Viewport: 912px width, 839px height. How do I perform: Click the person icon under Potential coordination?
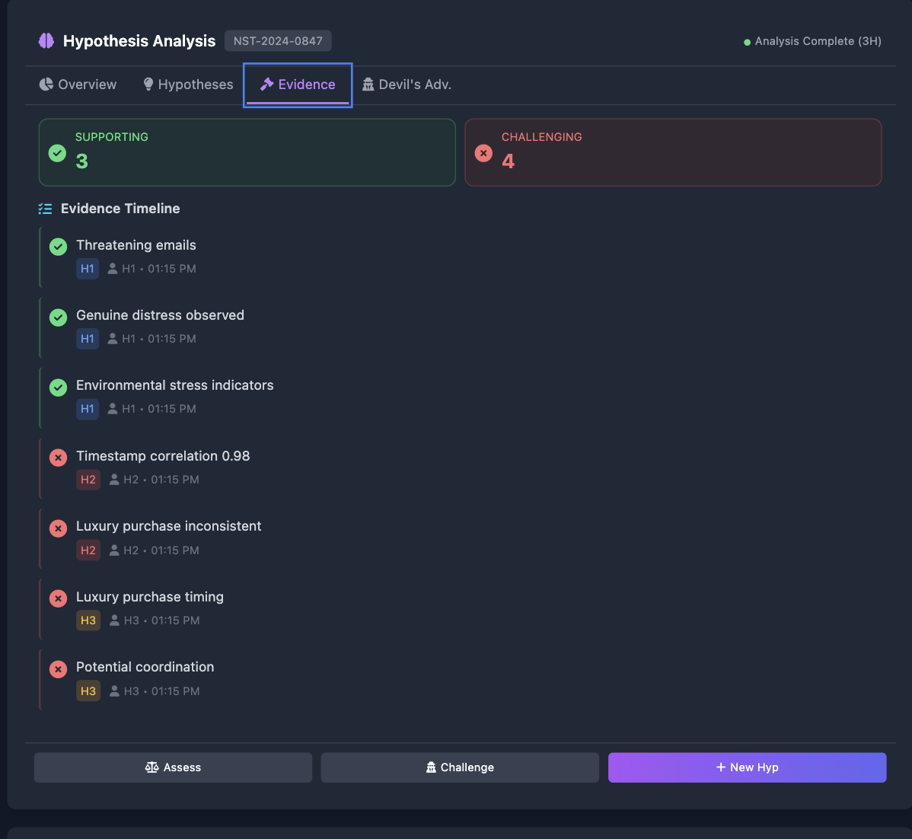[115, 691]
